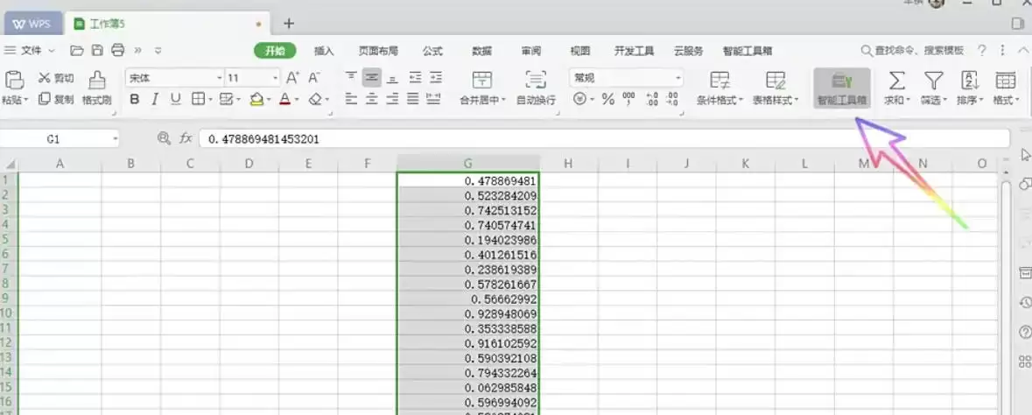The width and height of the screenshot is (1032, 415).
Task: Click the Filter (筛选) funnel icon
Action: (x=933, y=81)
